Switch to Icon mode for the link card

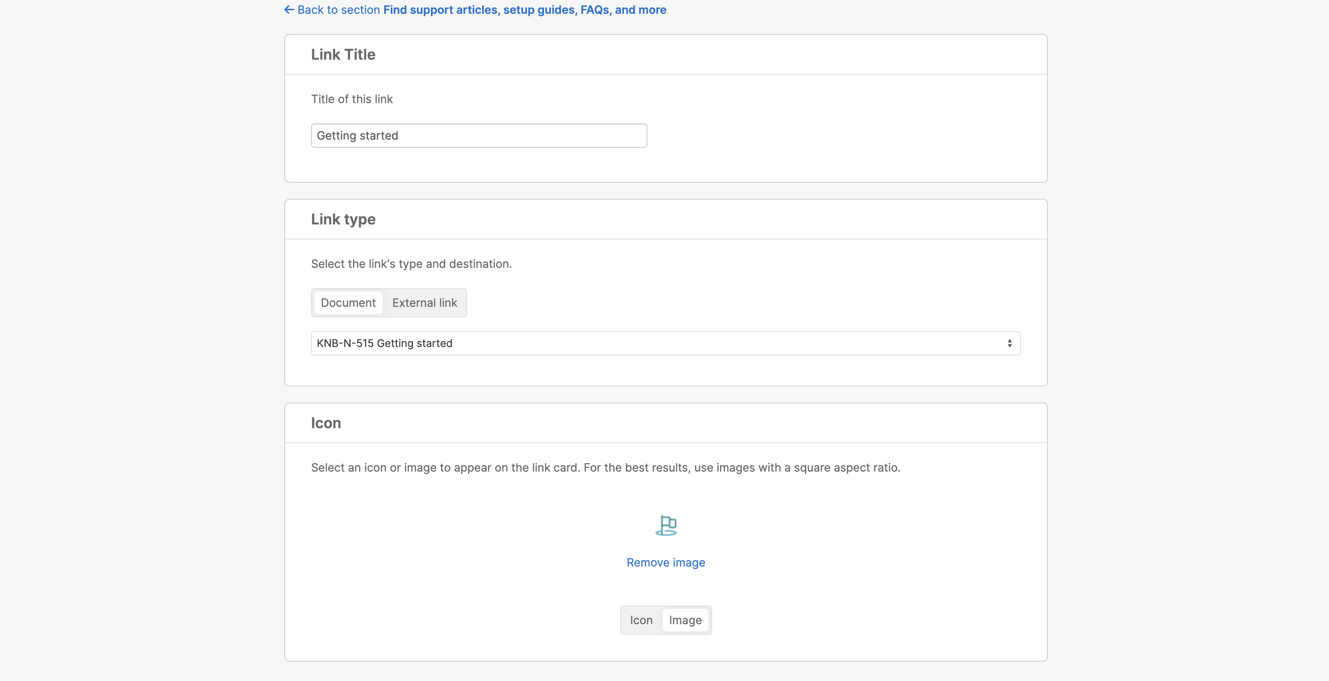pos(641,620)
